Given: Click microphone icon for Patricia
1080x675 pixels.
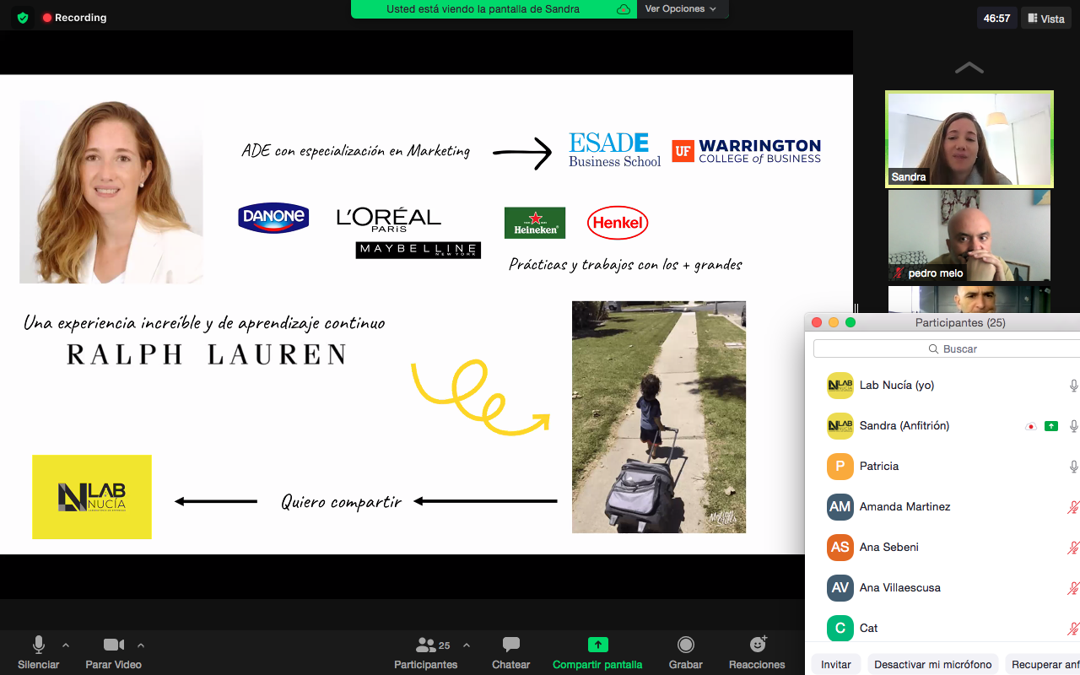Looking at the screenshot, I should tap(1073, 467).
